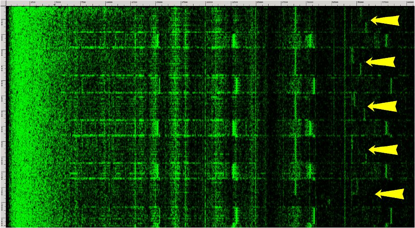Click the ruler origin corner at top-left

3,3
